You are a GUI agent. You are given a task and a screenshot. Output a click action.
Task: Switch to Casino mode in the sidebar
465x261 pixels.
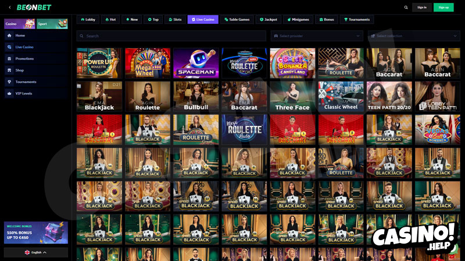point(20,24)
